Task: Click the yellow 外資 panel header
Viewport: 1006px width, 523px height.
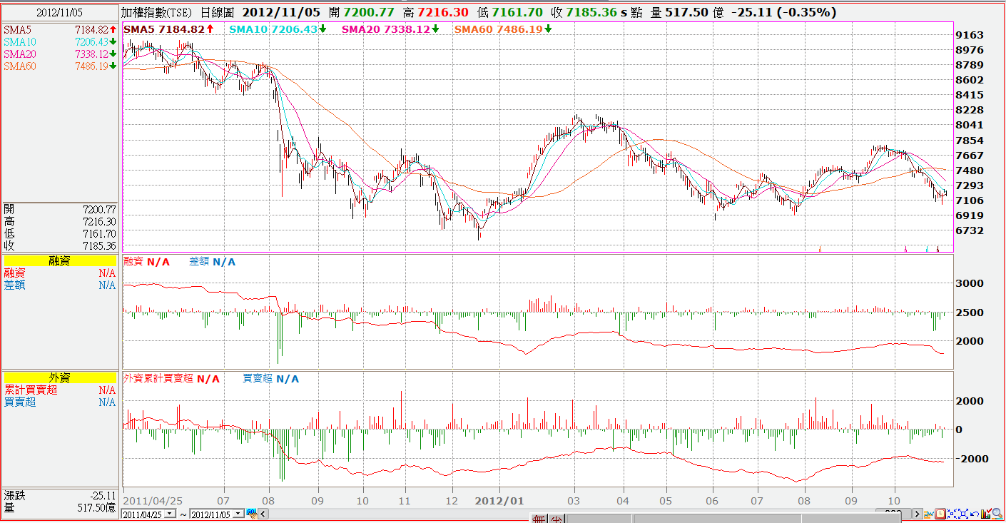Action: point(60,378)
